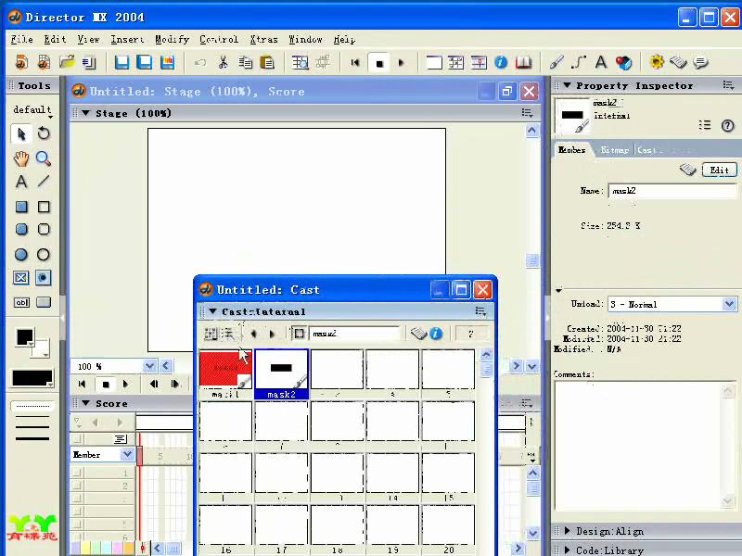
Task: Click the Paste icon in toolbar
Action: click(x=267, y=62)
